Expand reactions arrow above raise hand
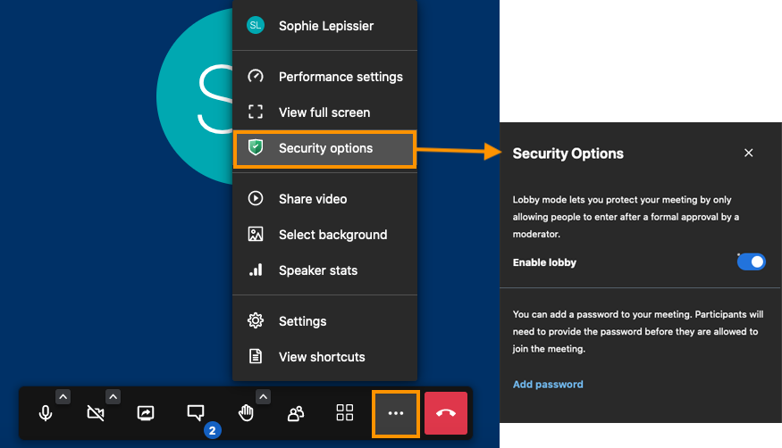Screen dimensions: 782x448 (264, 396)
